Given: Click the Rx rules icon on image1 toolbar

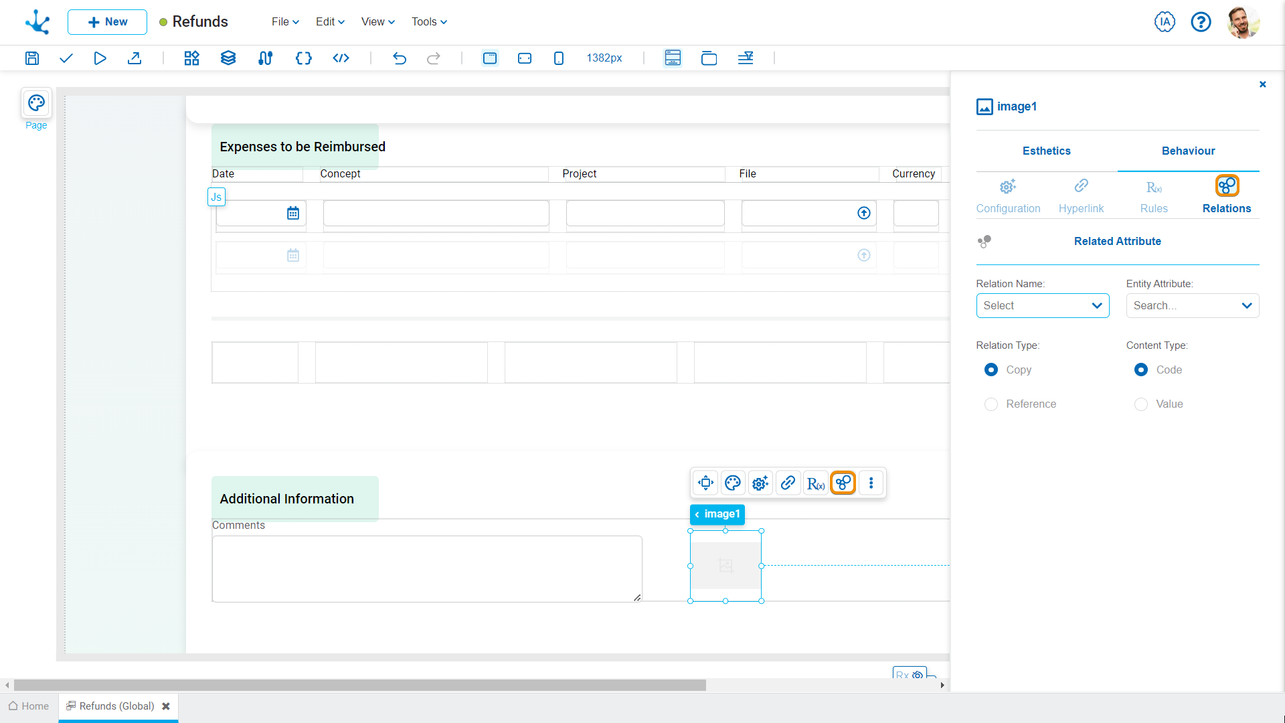Looking at the screenshot, I should (814, 483).
